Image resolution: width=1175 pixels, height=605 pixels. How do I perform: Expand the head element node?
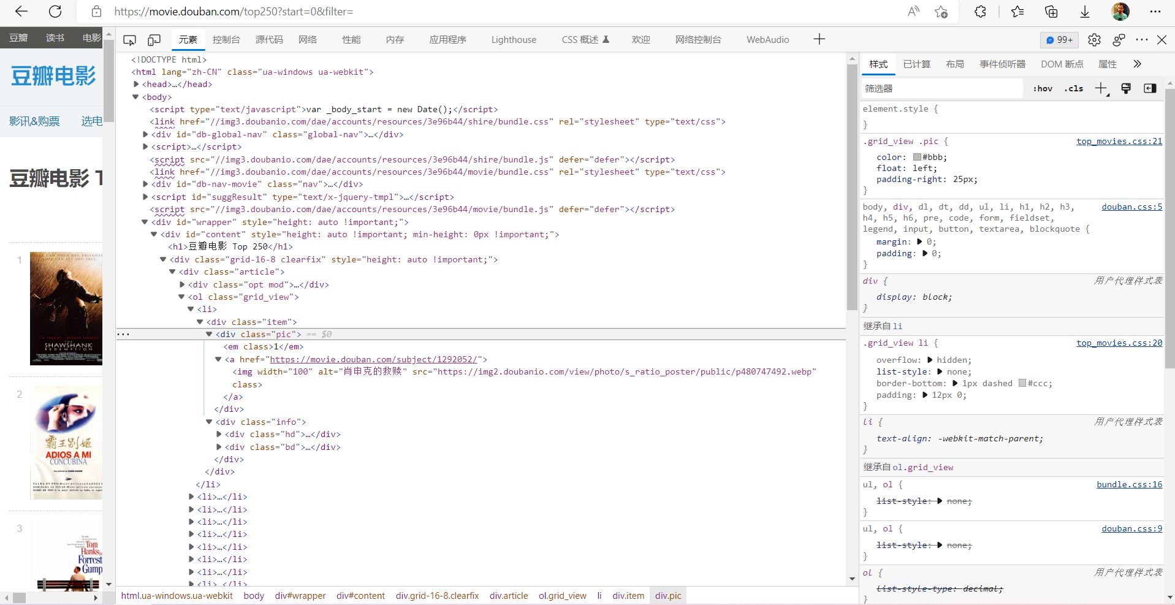136,85
